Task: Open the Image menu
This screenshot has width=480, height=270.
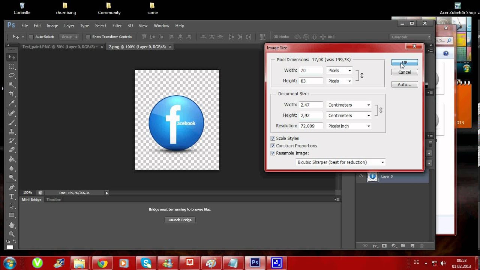Action: 52,25
